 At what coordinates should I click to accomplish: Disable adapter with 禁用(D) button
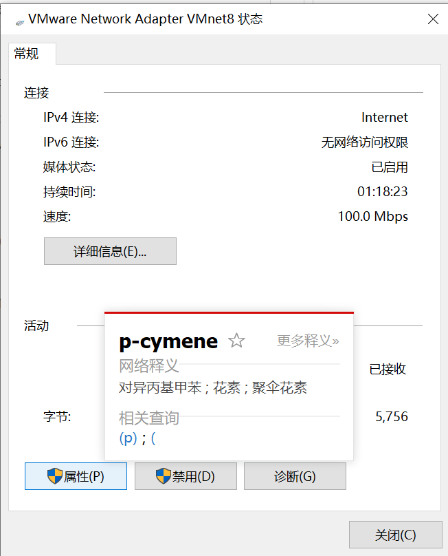pyautogui.click(x=186, y=476)
